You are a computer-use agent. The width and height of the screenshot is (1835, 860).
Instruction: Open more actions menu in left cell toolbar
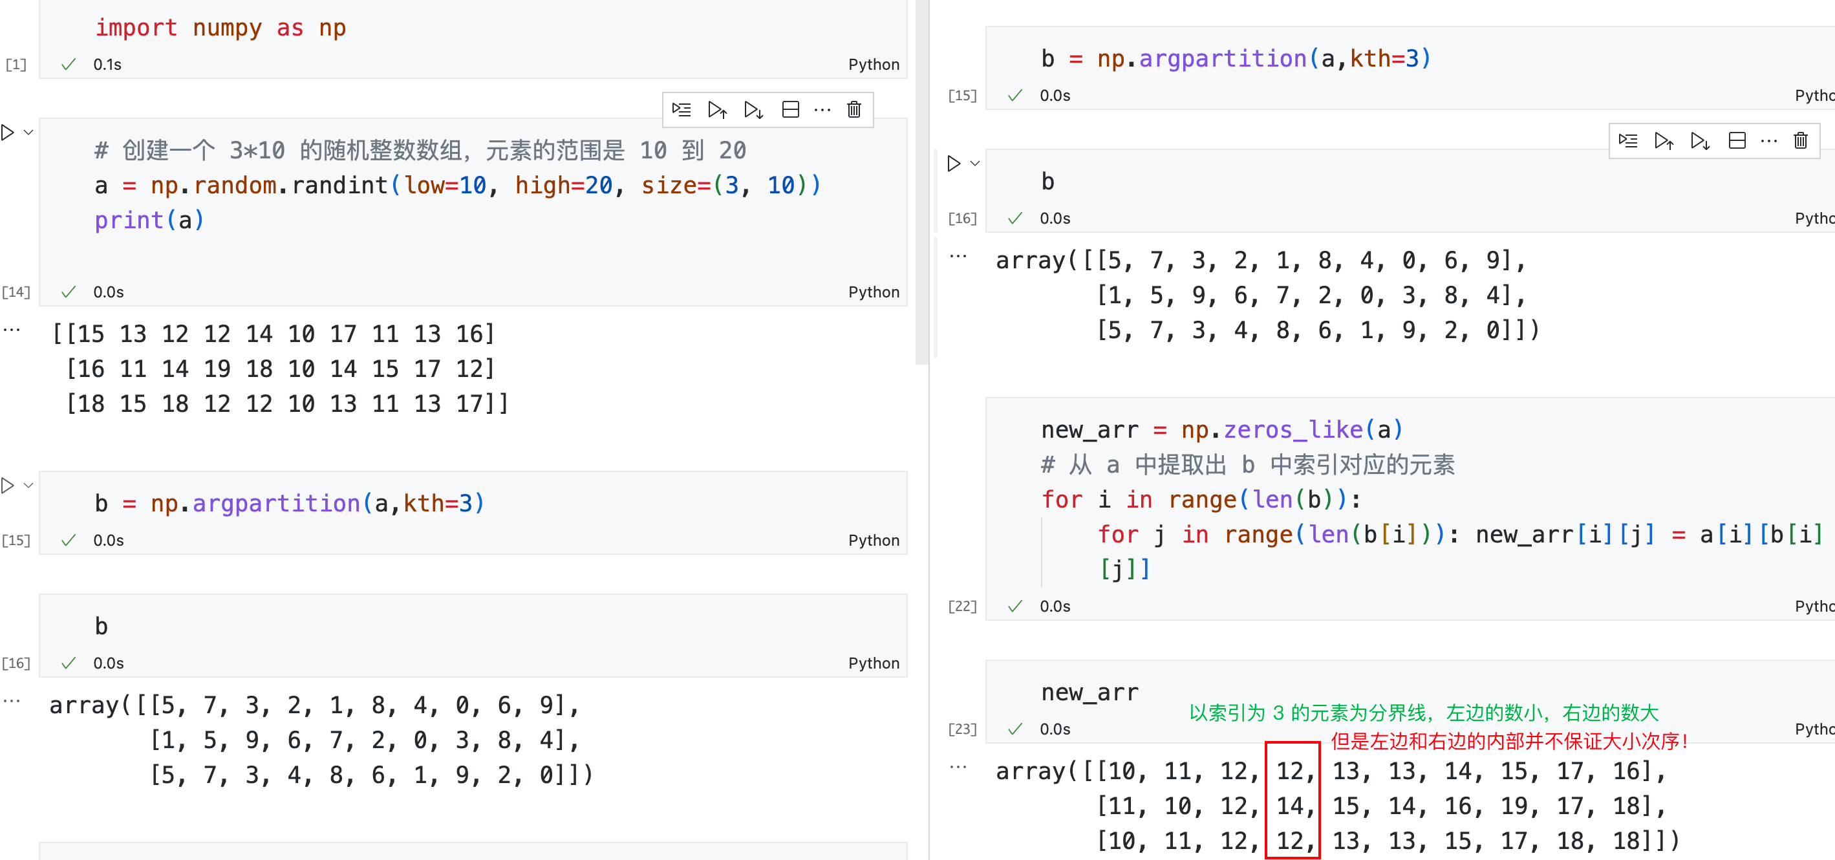click(822, 110)
